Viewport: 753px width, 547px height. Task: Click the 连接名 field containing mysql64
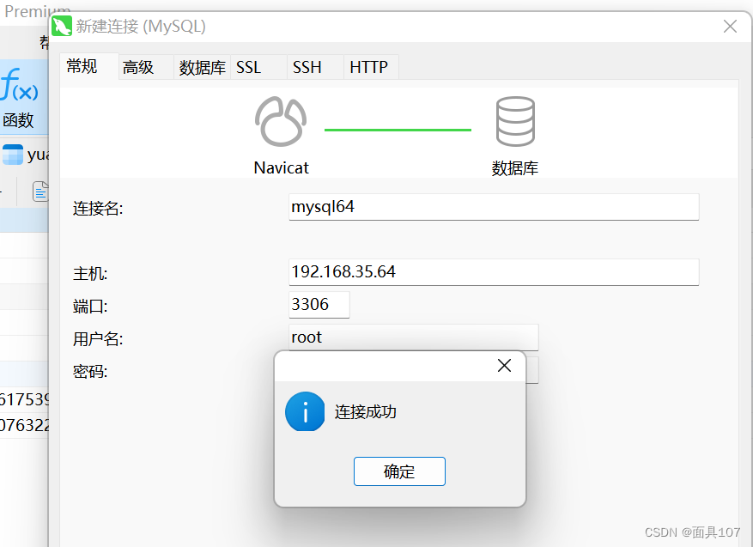(494, 207)
